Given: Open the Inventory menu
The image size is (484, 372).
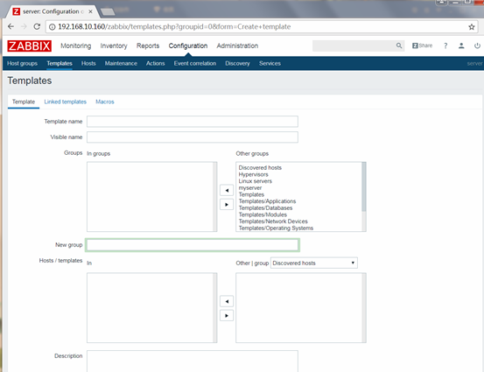Looking at the screenshot, I should click(x=114, y=46).
